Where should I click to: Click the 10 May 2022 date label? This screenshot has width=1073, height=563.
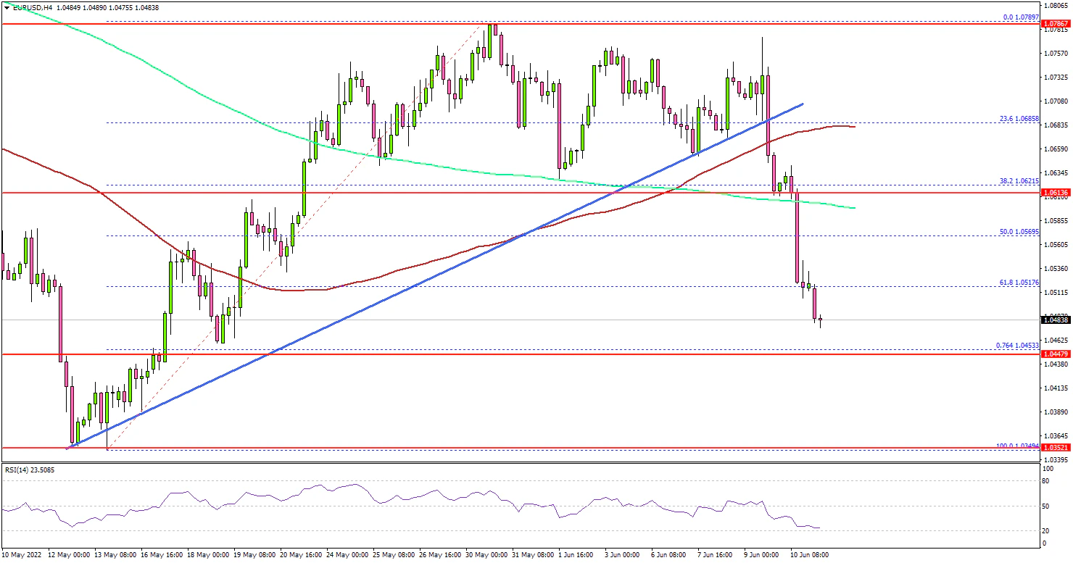[x=22, y=554]
